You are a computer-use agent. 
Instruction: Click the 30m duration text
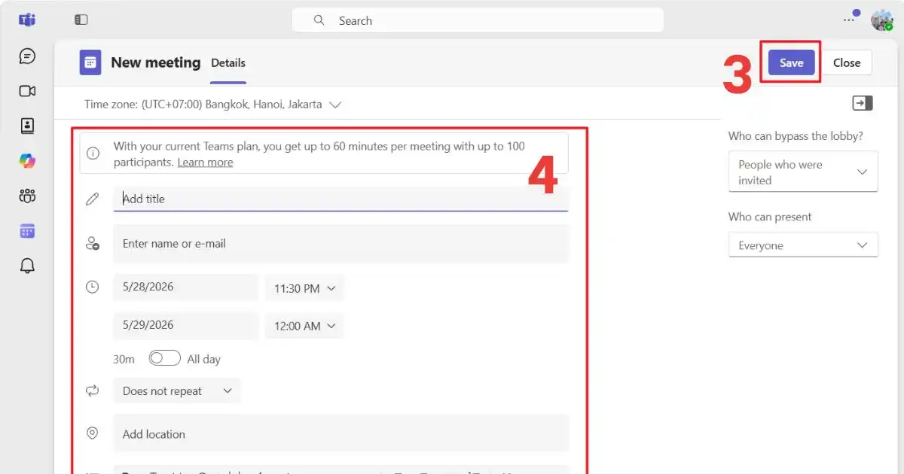[x=124, y=360]
